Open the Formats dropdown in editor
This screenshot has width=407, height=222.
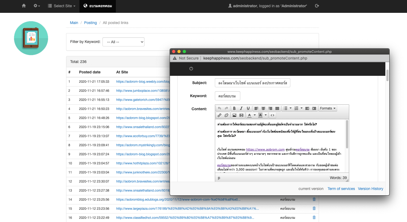pyautogui.click(x=328, y=108)
